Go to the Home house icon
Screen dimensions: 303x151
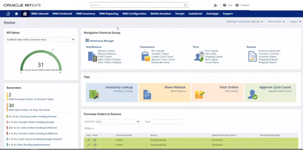25,14
